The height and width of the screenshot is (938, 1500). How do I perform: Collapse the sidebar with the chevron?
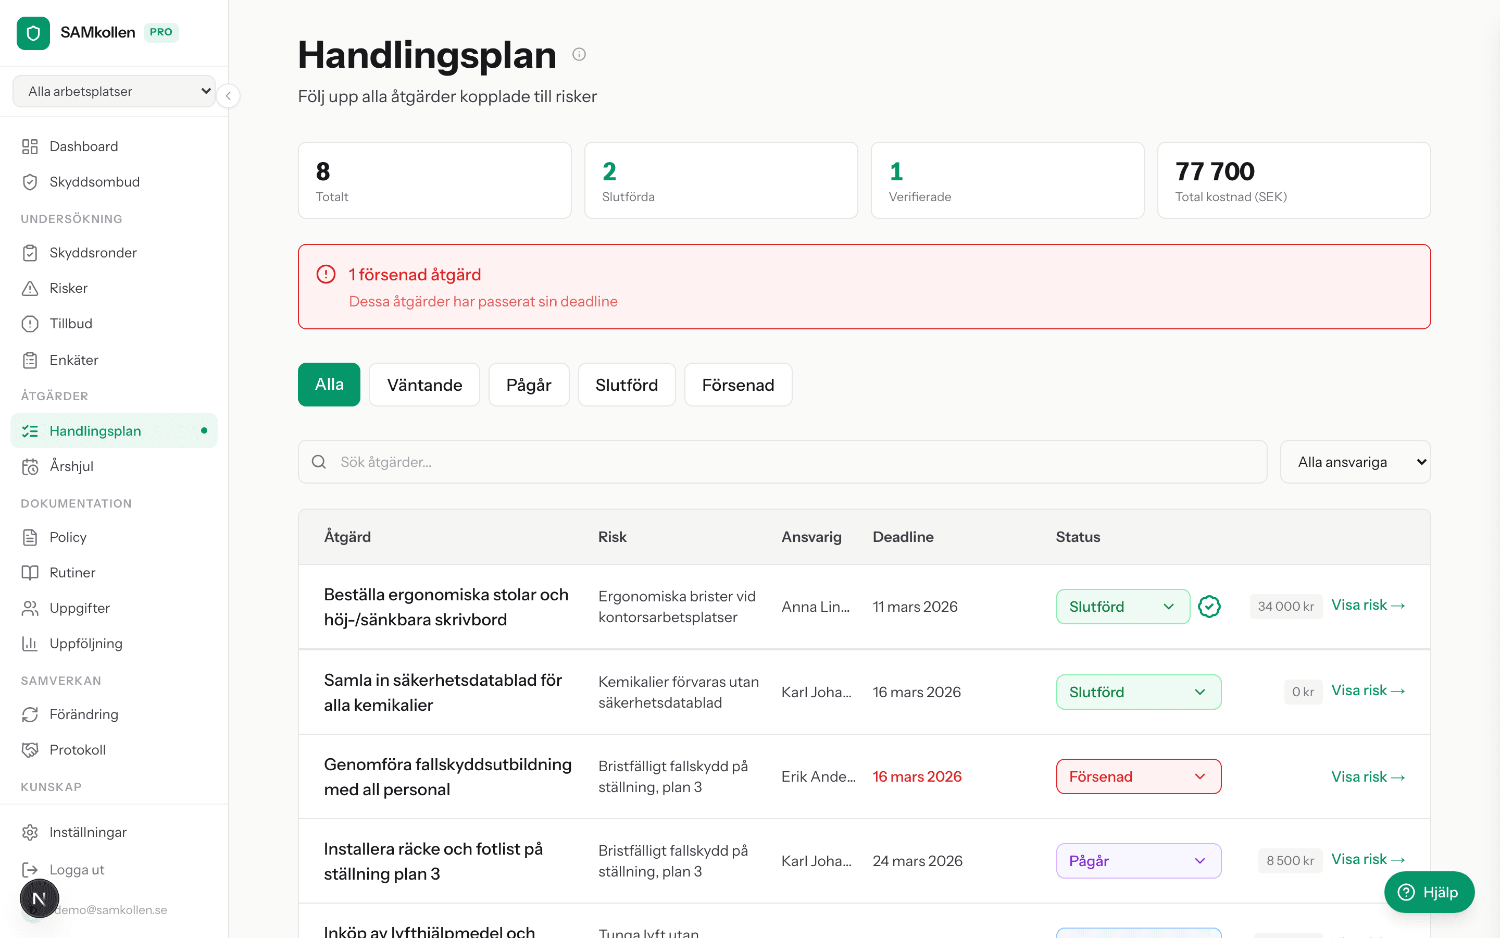(x=228, y=96)
